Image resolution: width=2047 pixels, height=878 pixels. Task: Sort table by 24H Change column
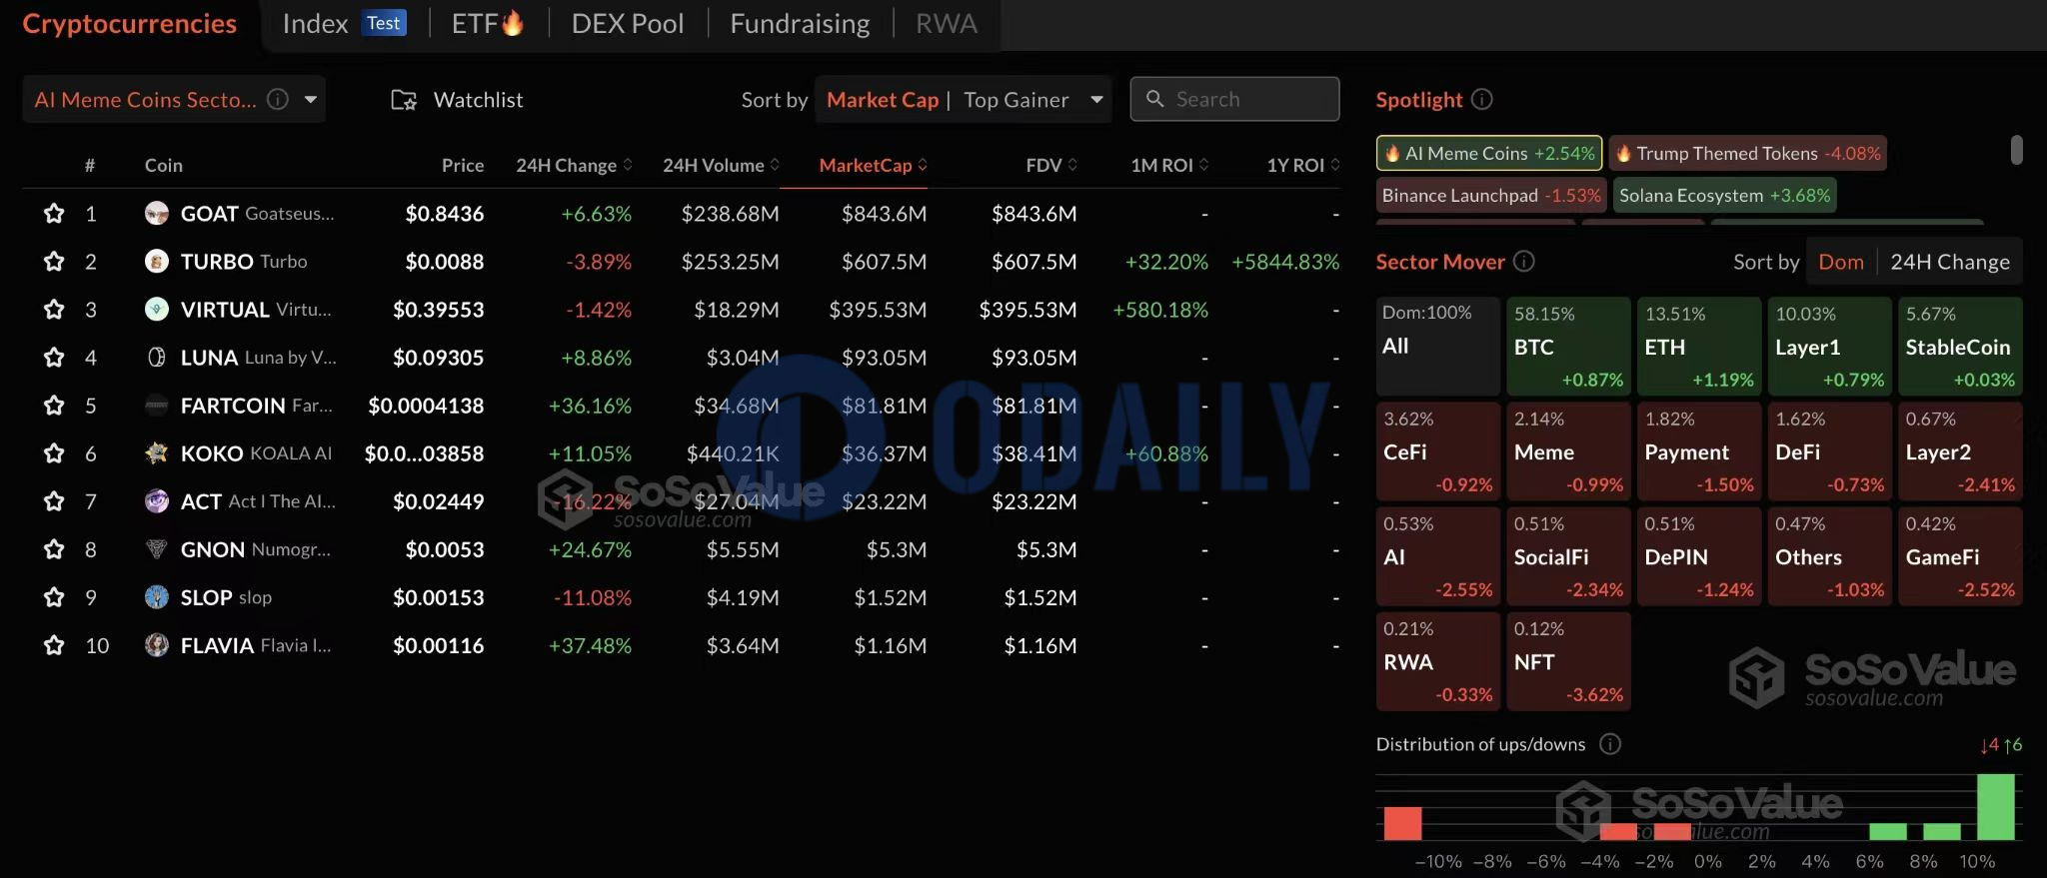coord(574,165)
